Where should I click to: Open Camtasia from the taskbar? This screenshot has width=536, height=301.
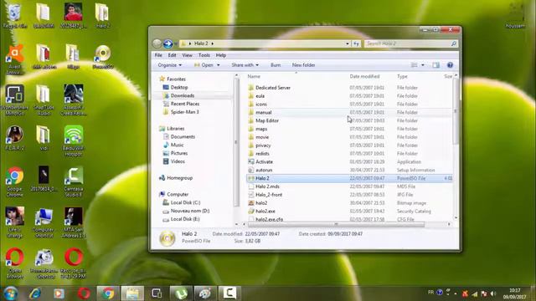coord(229,293)
